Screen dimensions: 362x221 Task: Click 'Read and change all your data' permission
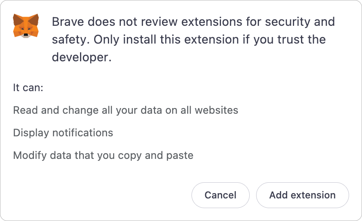pyautogui.click(x=126, y=110)
